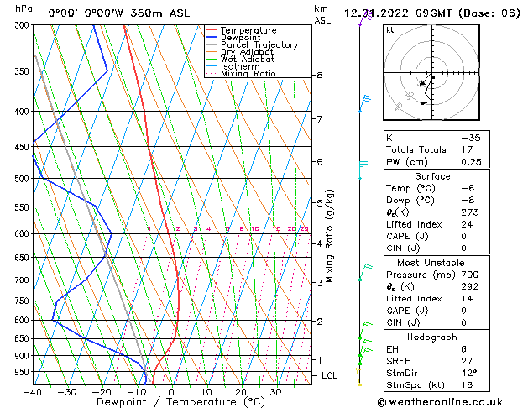
Task: Click the 'Totals Totals' row label
Action: [x=416, y=149]
